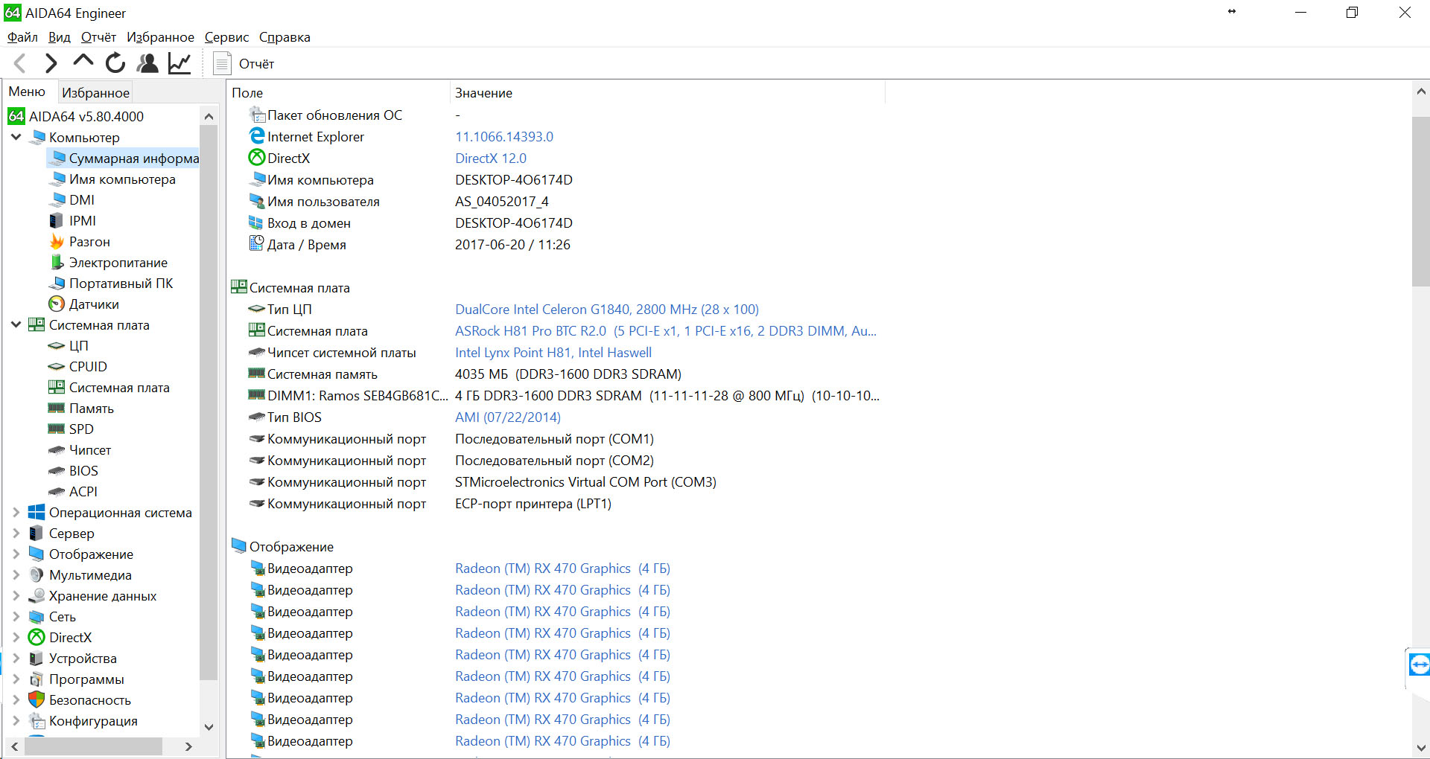The height and width of the screenshot is (759, 1430).
Task: Open the Файл menu
Action: (x=22, y=37)
